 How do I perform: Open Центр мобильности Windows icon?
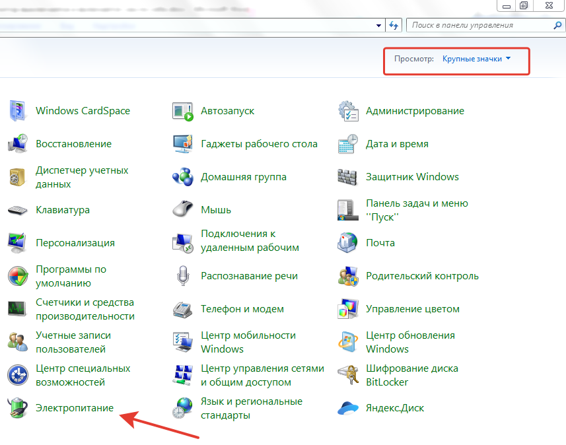183,342
